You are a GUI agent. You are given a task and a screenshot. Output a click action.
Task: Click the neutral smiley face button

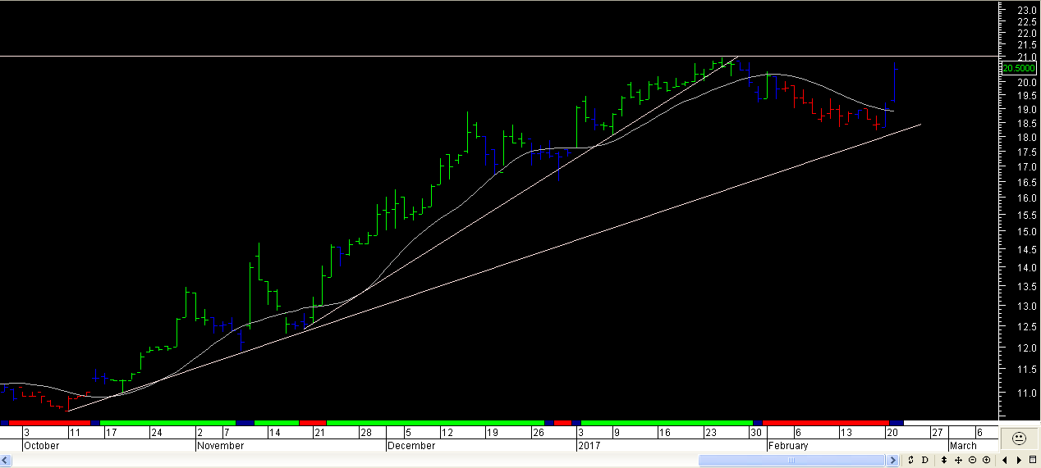coord(1019,438)
